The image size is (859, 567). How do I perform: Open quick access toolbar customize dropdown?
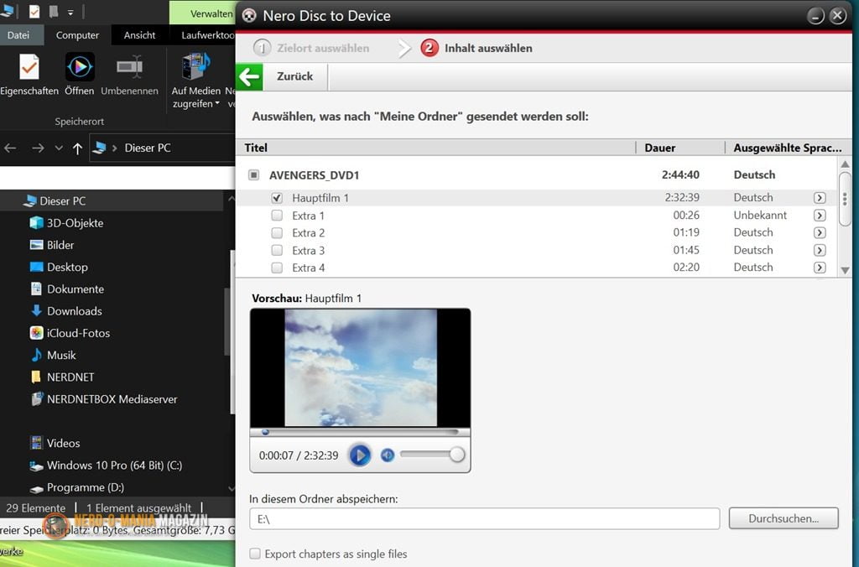(x=70, y=12)
